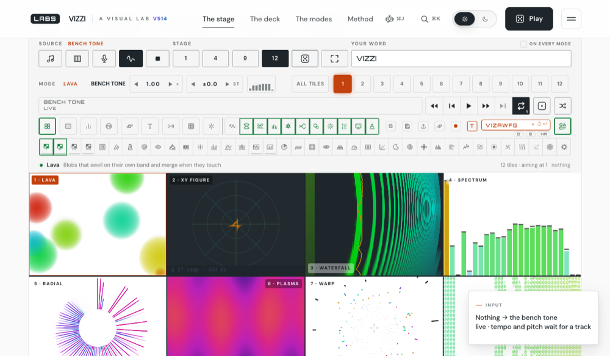The width and height of the screenshot is (610, 356).
Task: Click the grid table category icon
Action: pos(191,126)
